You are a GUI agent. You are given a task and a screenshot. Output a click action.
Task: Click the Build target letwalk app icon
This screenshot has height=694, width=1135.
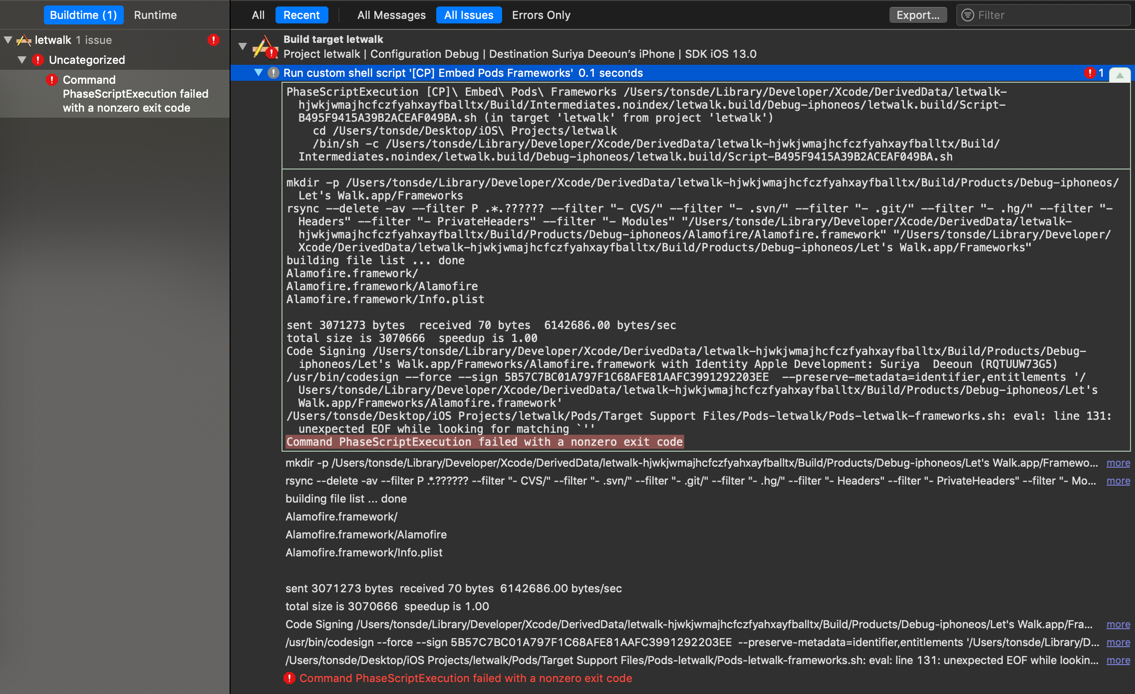[x=265, y=46]
